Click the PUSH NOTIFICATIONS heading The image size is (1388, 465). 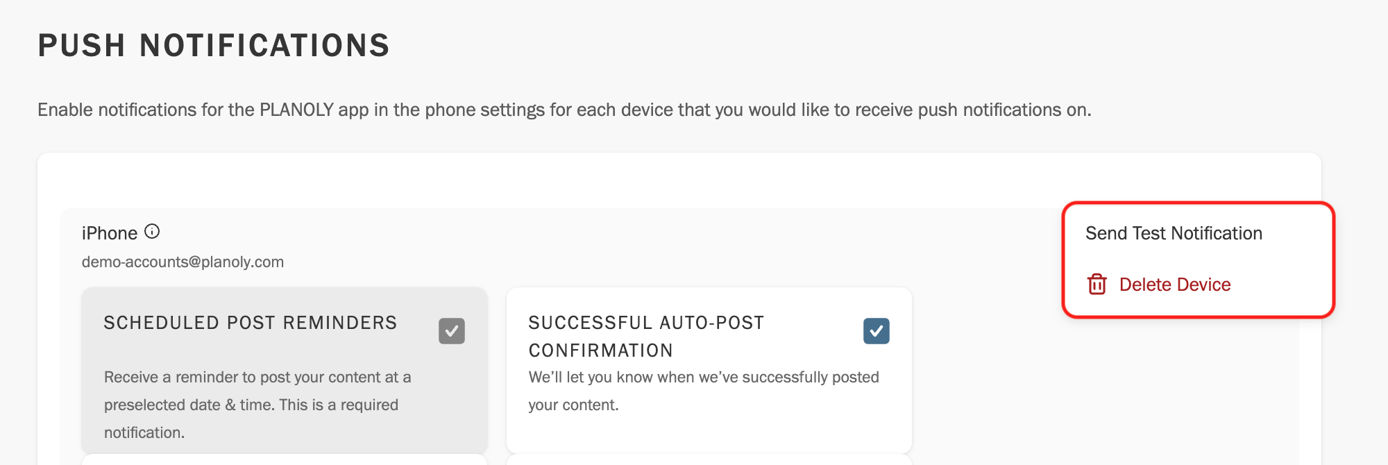tap(214, 46)
